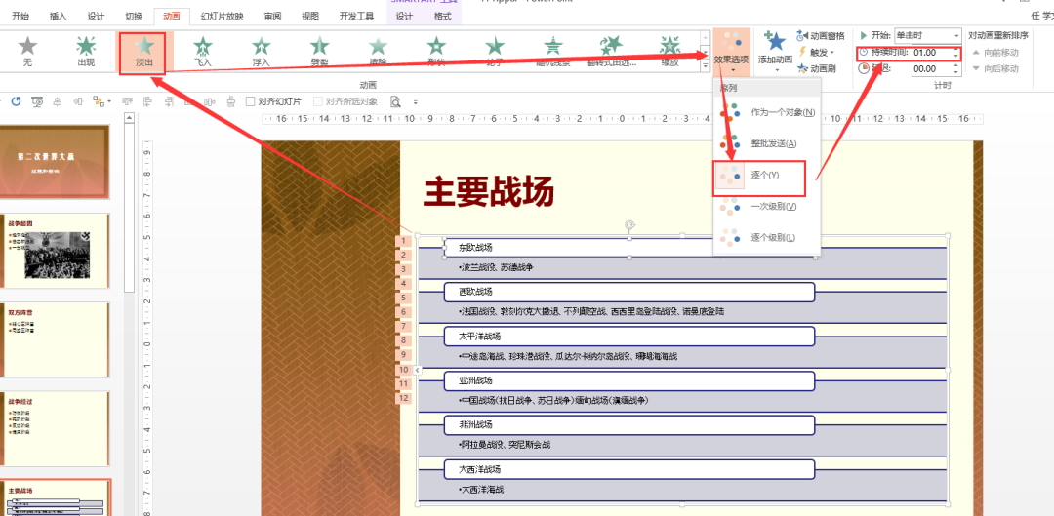This screenshot has height=516, width=1054.
Task: Open the arrange icon's dropdown arrow
Action: (109, 102)
